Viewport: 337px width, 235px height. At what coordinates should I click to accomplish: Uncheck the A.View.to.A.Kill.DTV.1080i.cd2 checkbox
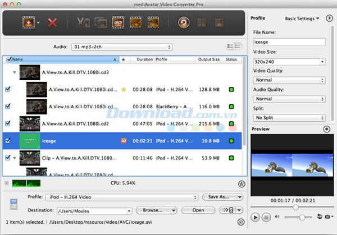coord(8,123)
